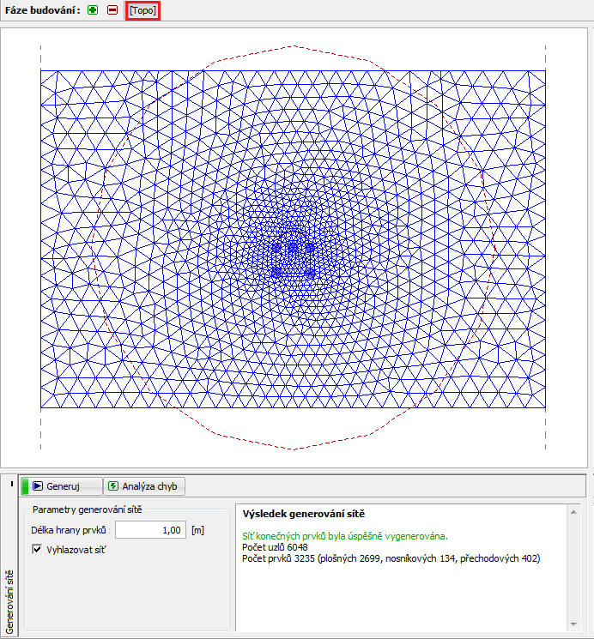Click 'Výsledek generování sítě' heading
This screenshot has width=594, height=639.
pos(304,514)
